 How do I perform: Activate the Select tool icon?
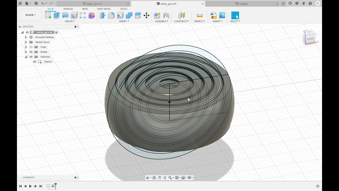coord(235,15)
